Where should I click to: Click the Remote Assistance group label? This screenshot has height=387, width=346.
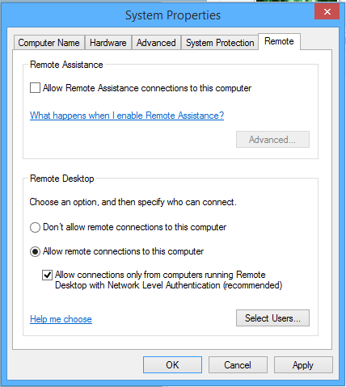(66, 65)
